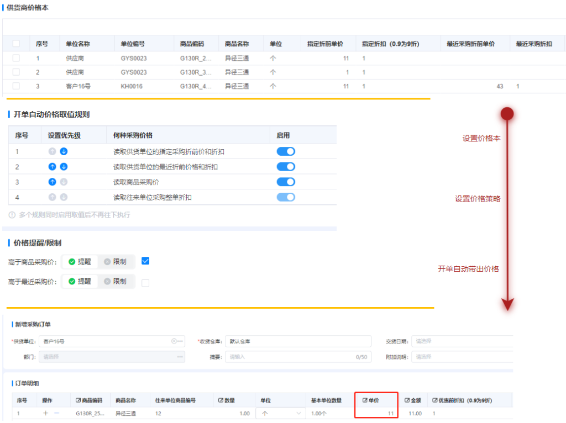
Task: Choose 限制 for 高于商品采购价
Action: point(115,262)
